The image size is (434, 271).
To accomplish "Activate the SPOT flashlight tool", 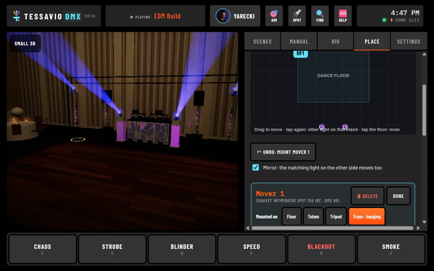I will [297, 16].
